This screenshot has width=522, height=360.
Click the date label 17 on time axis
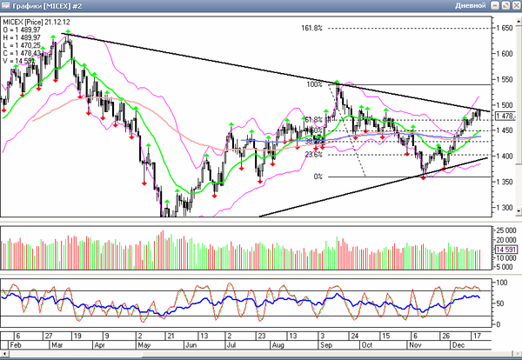click(x=477, y=336)
